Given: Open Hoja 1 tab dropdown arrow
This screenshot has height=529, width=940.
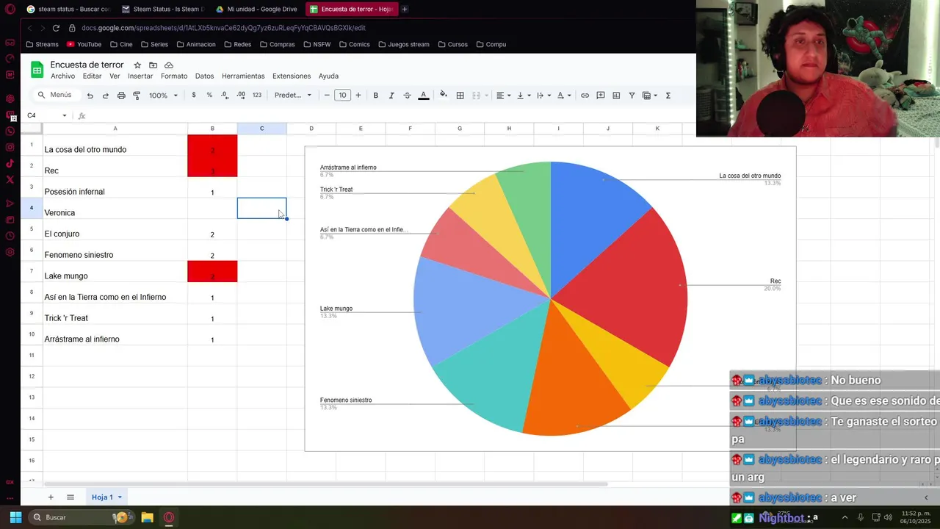Looking at the screenshot, I should pos(120,497).
